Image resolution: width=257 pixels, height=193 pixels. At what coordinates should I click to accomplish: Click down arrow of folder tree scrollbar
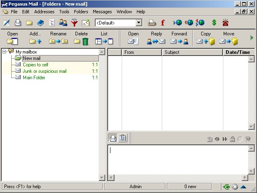pos(102,178)
